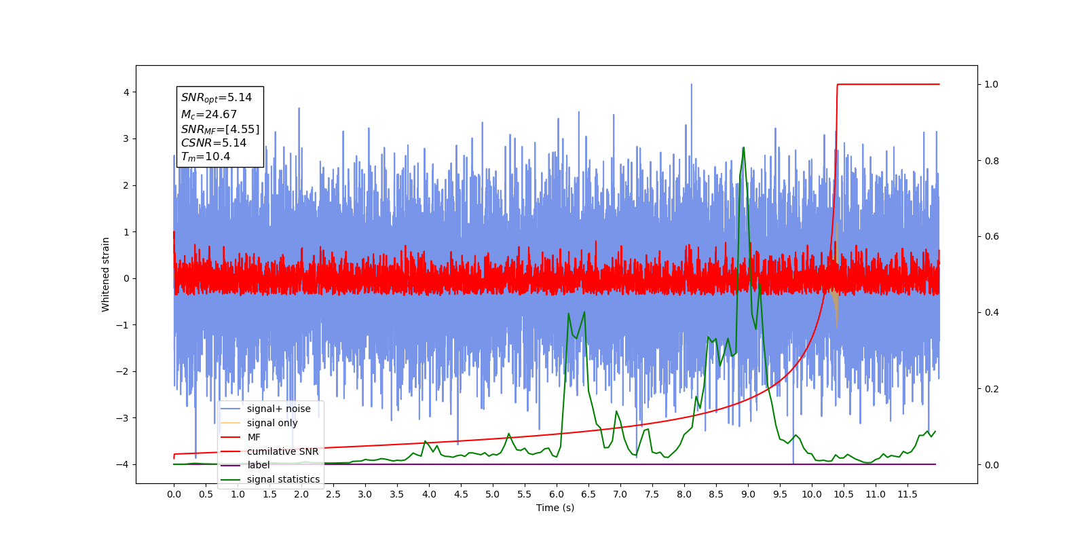Click the Tm=10.4 annotation line
This screenshot has width=1086, height=543.
tap(205, 157)
